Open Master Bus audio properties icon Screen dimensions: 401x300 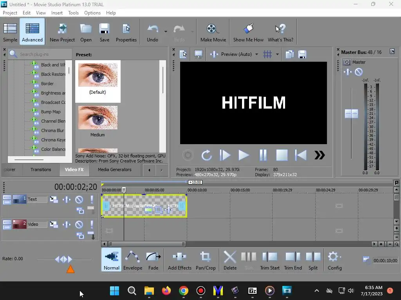coord(392,51)
